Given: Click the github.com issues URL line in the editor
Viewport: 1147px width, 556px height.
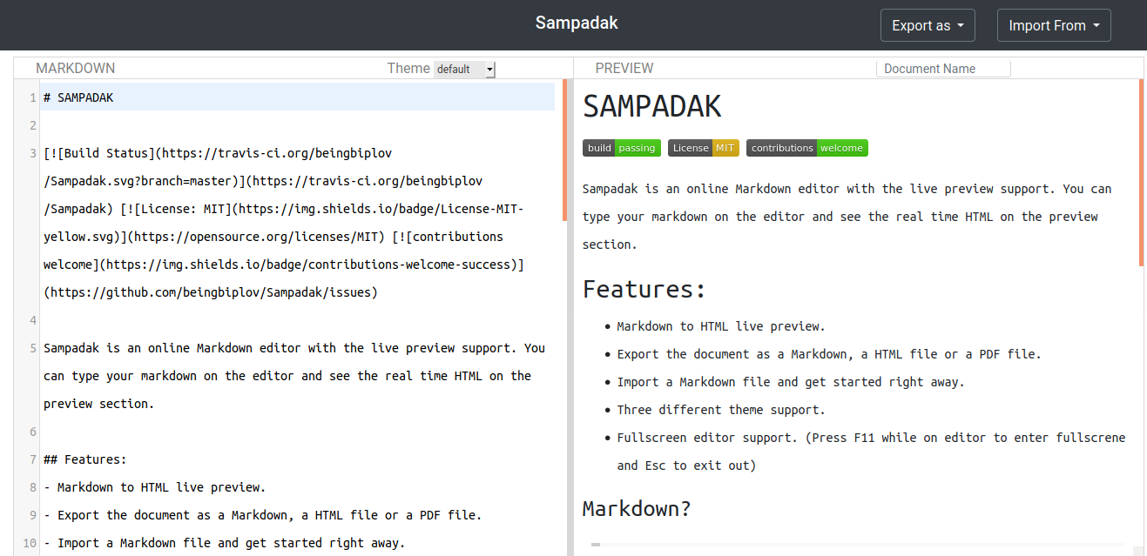Looking at the screenshot, I should (211, 292).
